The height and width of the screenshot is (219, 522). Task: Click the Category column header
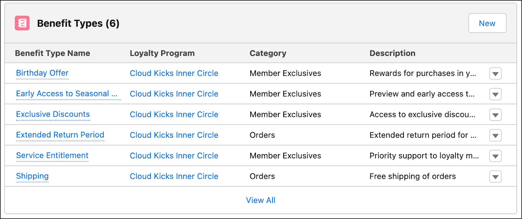click(x=268, y=53)
